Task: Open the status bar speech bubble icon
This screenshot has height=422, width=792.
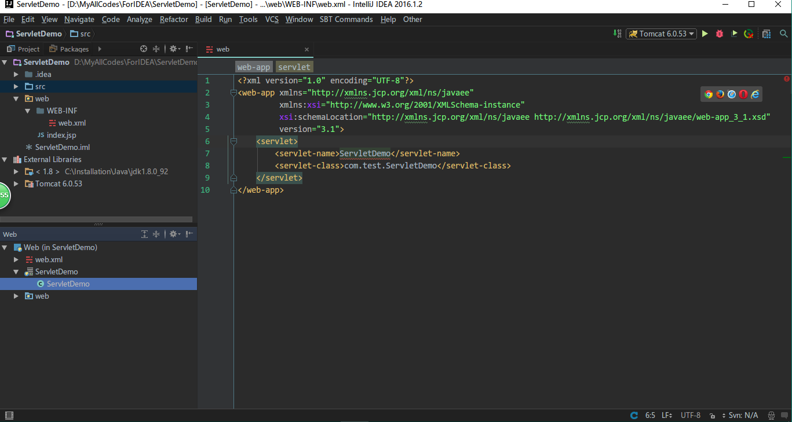Action: pos(784,416)
